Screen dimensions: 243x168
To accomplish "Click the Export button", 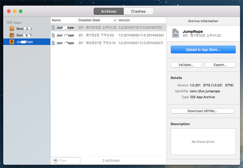I will point(220,65).
